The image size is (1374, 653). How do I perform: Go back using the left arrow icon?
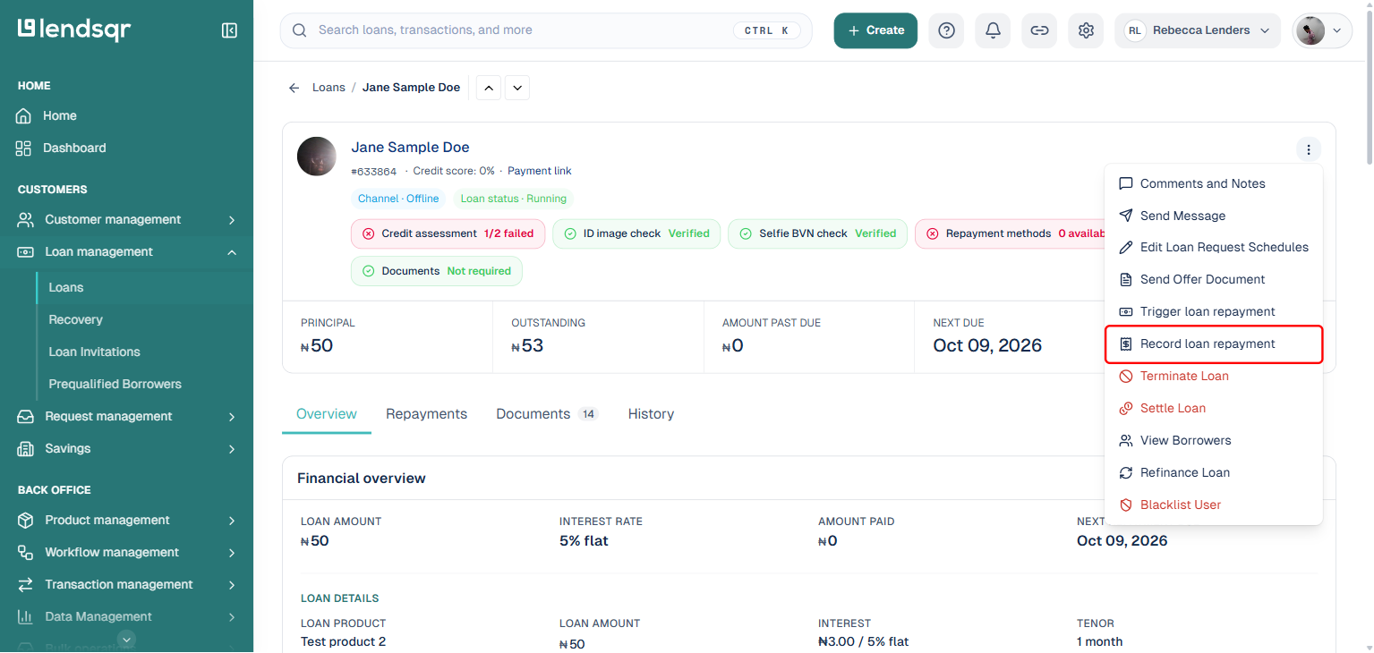click(294, 88)
